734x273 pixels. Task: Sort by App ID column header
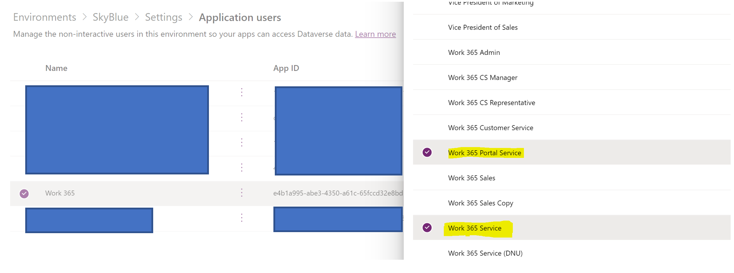[286, 68]
